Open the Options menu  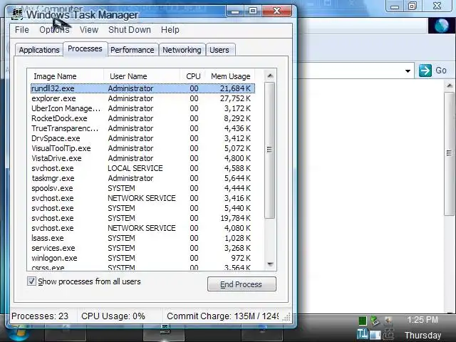click(x=54, y=30)
